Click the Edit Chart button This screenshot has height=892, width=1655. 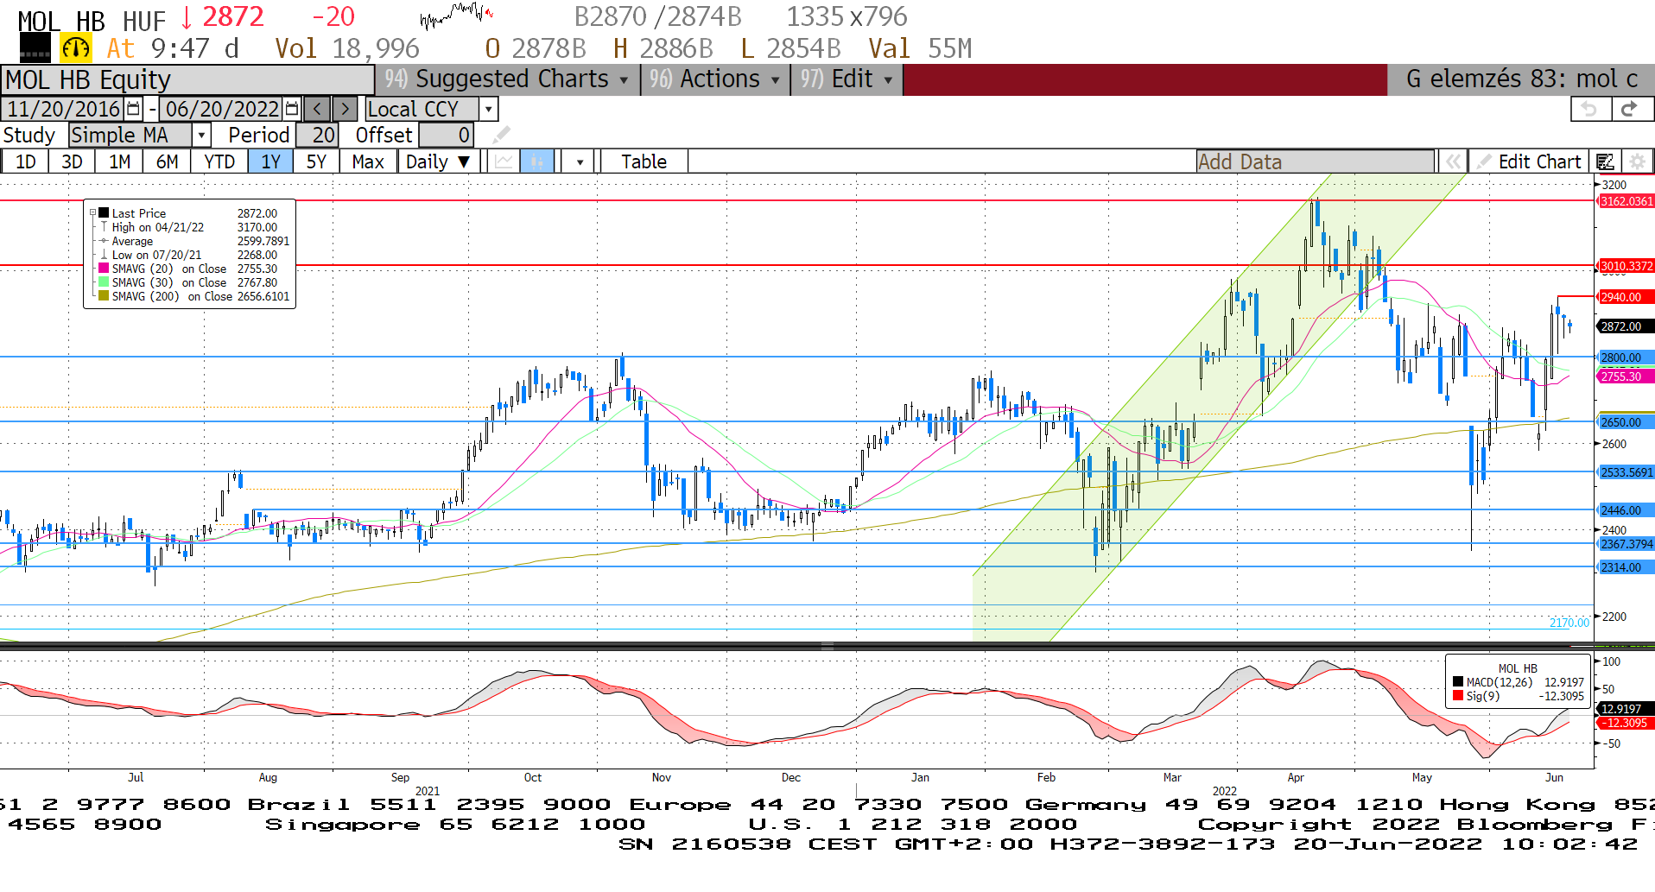[x=1529, y=161]
